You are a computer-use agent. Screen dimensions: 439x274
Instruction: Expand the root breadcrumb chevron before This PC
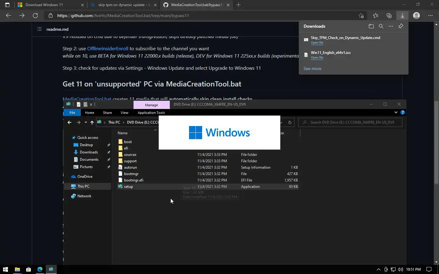pyautogui.click(x=105, y=122)
